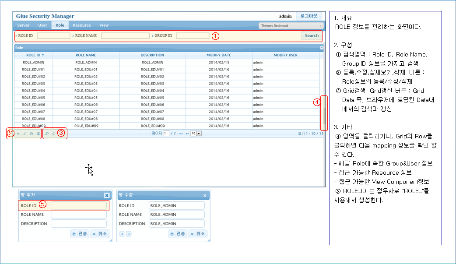This screenshot has height=264, width=456.
Task: Close the 행 추가 dialog
Action: coord(106,195)
